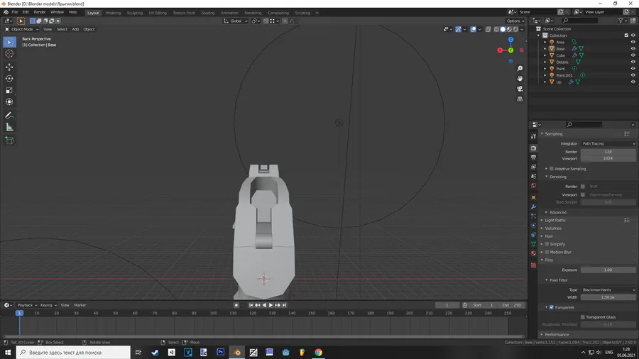Enable Viewport denoising checkbox
Image resolution: width=639 pixels, height=359 pixels.
click(x=583, y=194)
